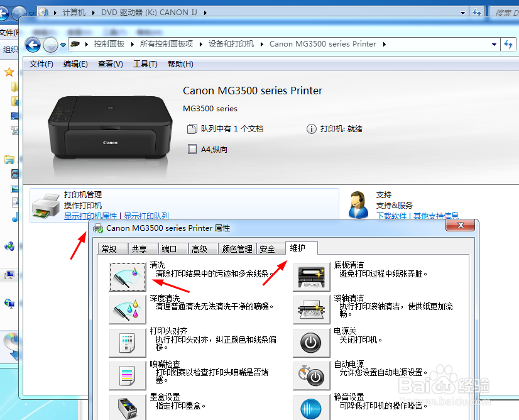The image size is (519, 420).
Task: Refresh the Canon MG3500 control panel page
Action: point(508,44)
